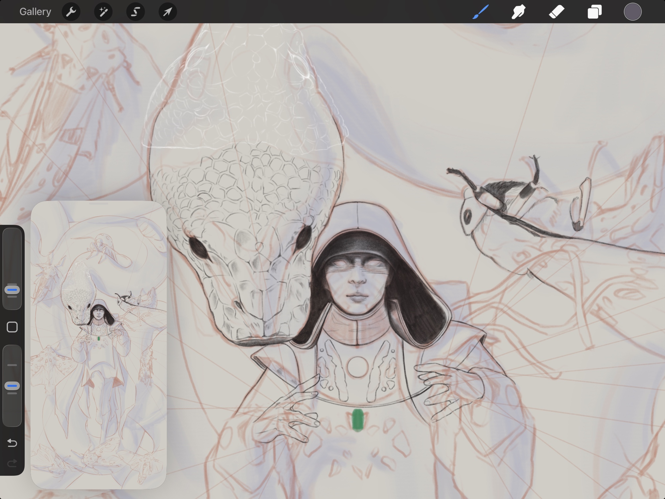Open the Adjustments magic wand menu

pyautogui.click(x=103, y=12)
